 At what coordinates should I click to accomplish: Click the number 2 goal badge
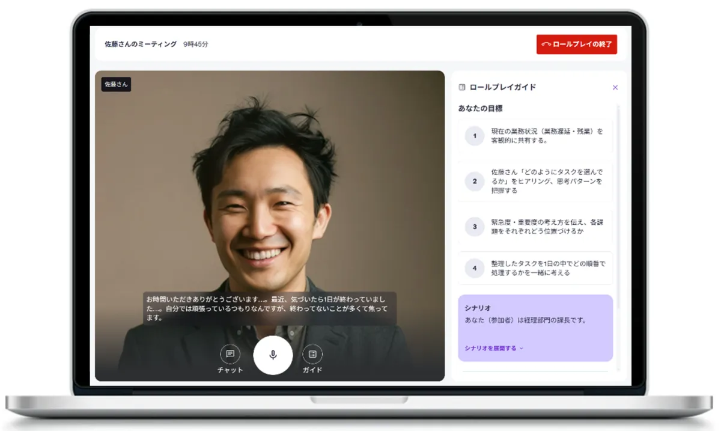pos(475,181)
